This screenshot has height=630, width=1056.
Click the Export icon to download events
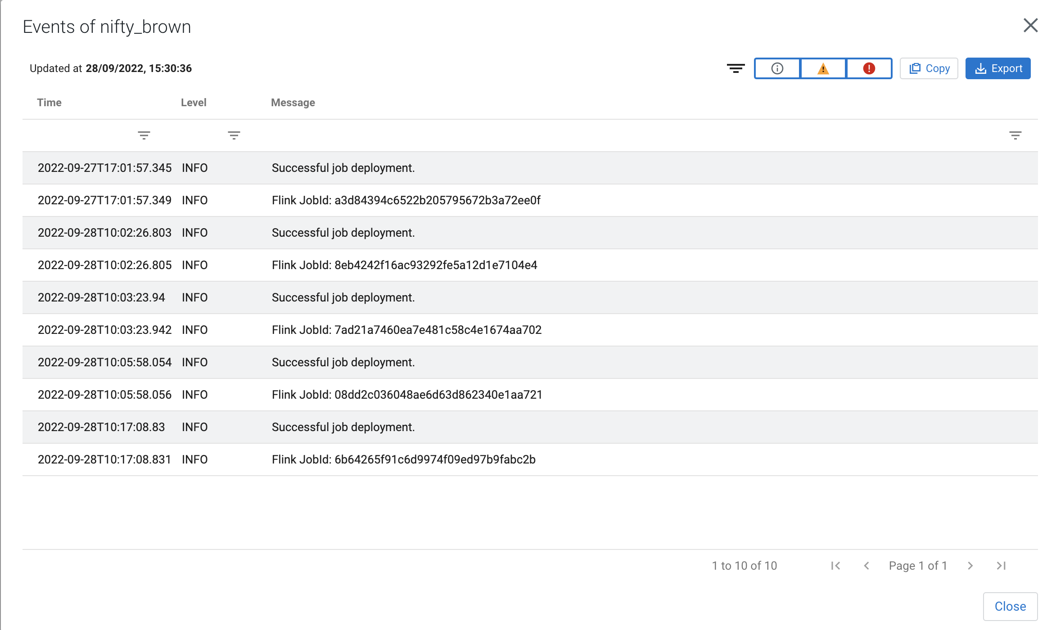[x=981, y=68]
